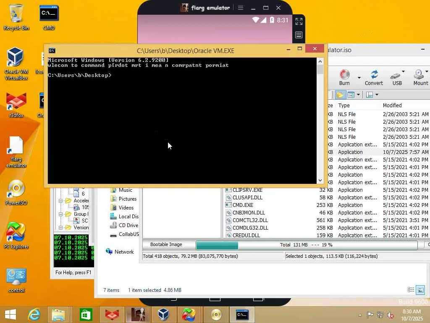This screenshot has width=430, height=323.
Task: Open taskbar clock showing 8:30 AM
Action: (x=412, y=315)
